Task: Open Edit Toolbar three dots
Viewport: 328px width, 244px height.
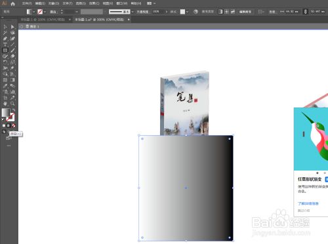Action: [x=9, y=146]
